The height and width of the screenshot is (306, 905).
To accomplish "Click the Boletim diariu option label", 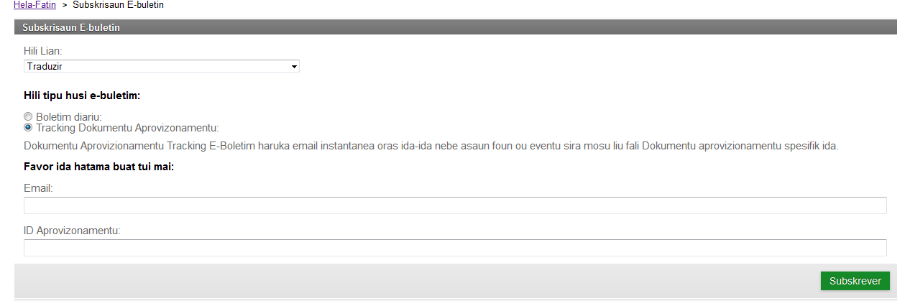I will (69, 116).
